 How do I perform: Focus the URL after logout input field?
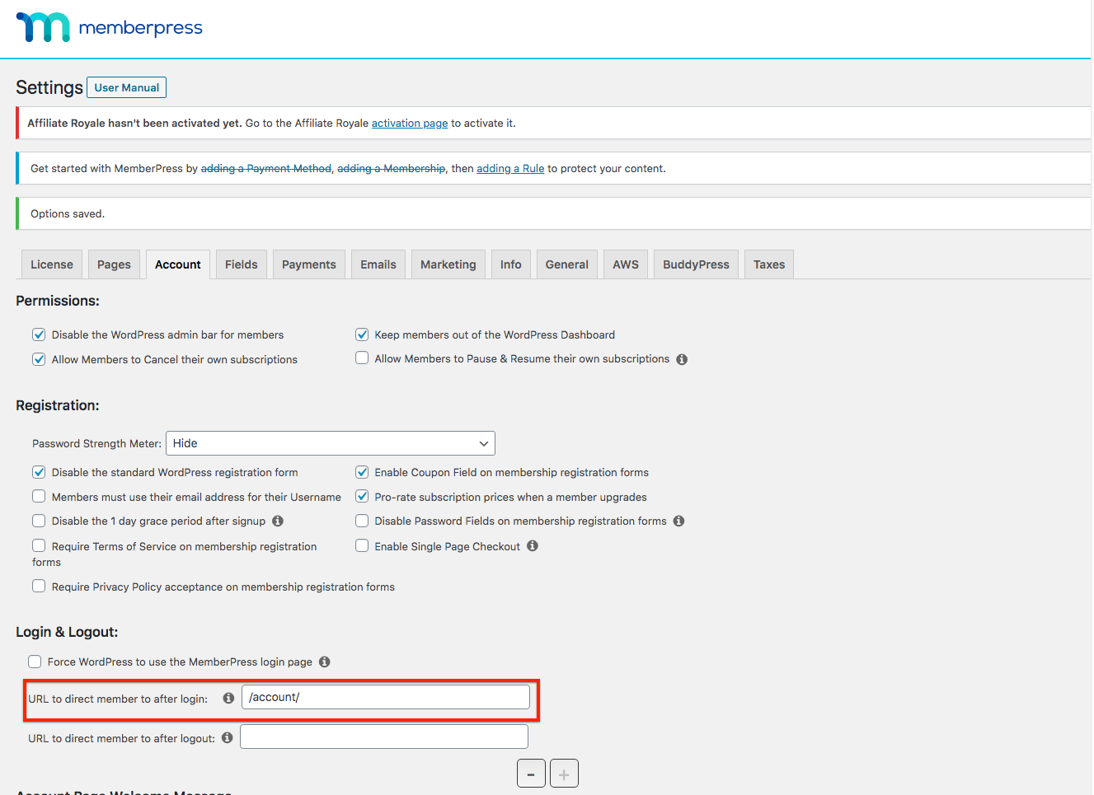tap(384, 737)
